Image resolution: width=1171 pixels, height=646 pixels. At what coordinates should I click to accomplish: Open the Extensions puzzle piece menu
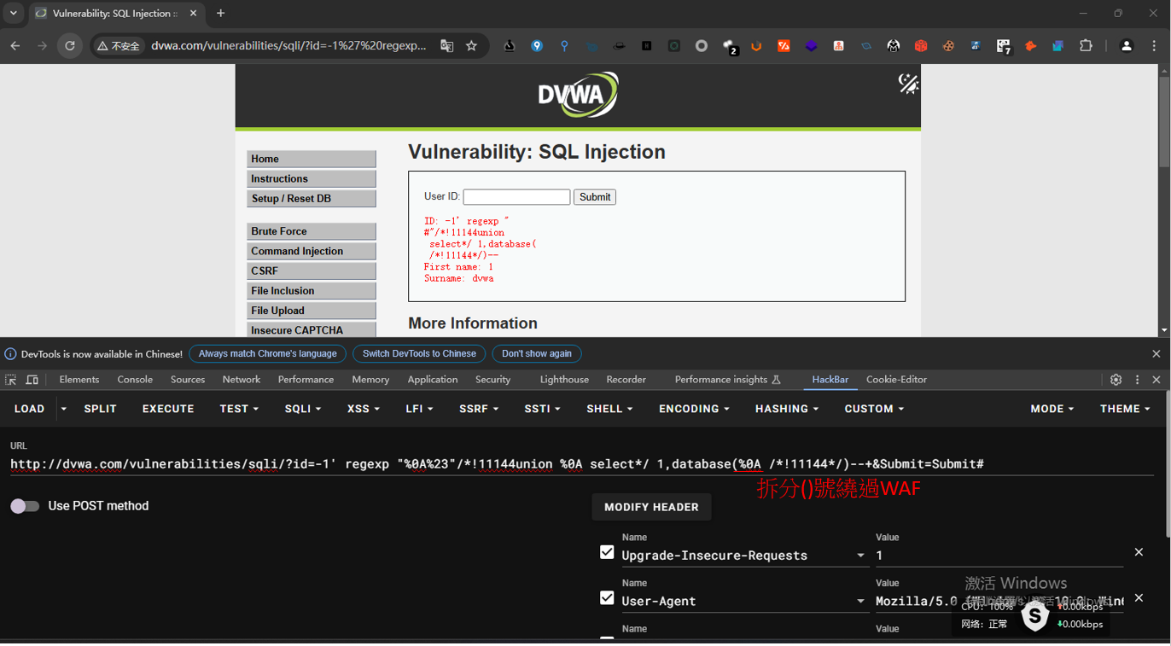point(1086,46)
